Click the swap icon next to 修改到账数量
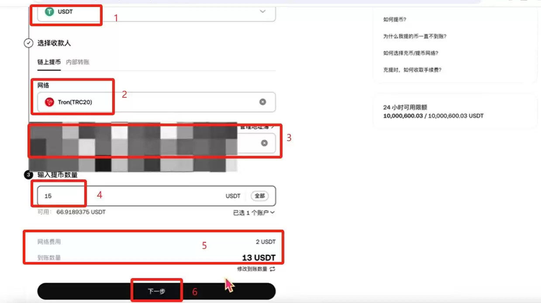The height and width of the screenshot is (303, 541). click(x=272, y=270)
